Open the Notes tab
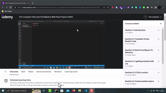This screenshot has width=166, height=93. (x=31, y=72)
